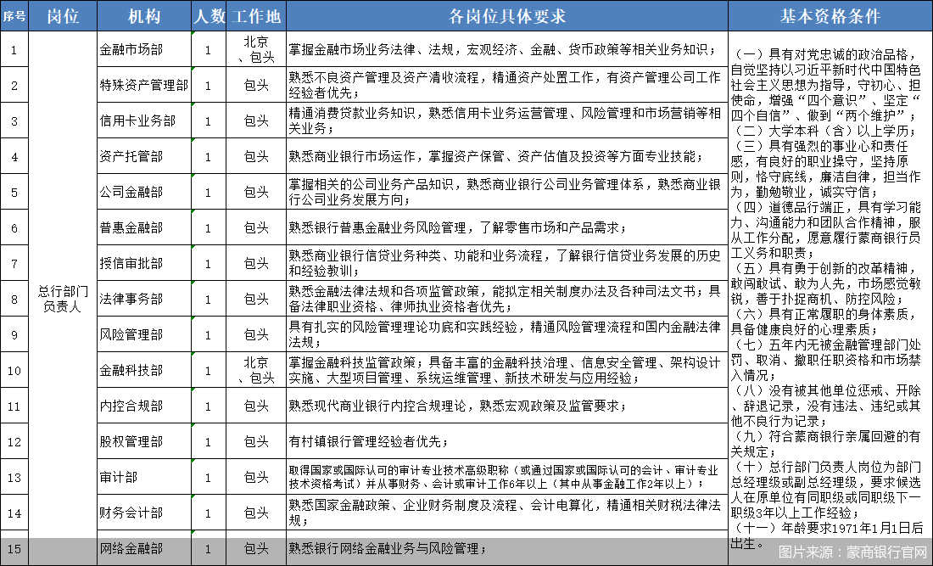933x566 pixels.
Task: Click 北京、包头 work location for 金融科技部
Action: (256, 370)
